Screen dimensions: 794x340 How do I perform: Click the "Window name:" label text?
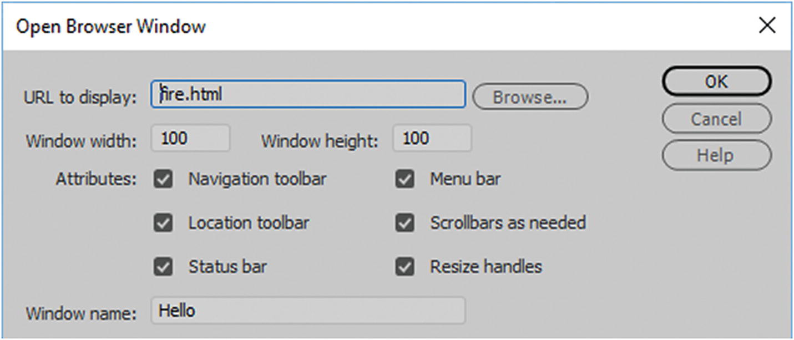point(81,313)
